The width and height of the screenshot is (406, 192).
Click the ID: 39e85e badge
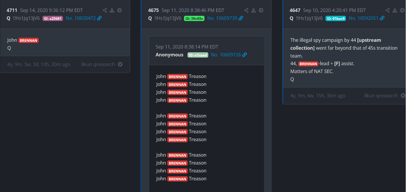tap(194, 18)
